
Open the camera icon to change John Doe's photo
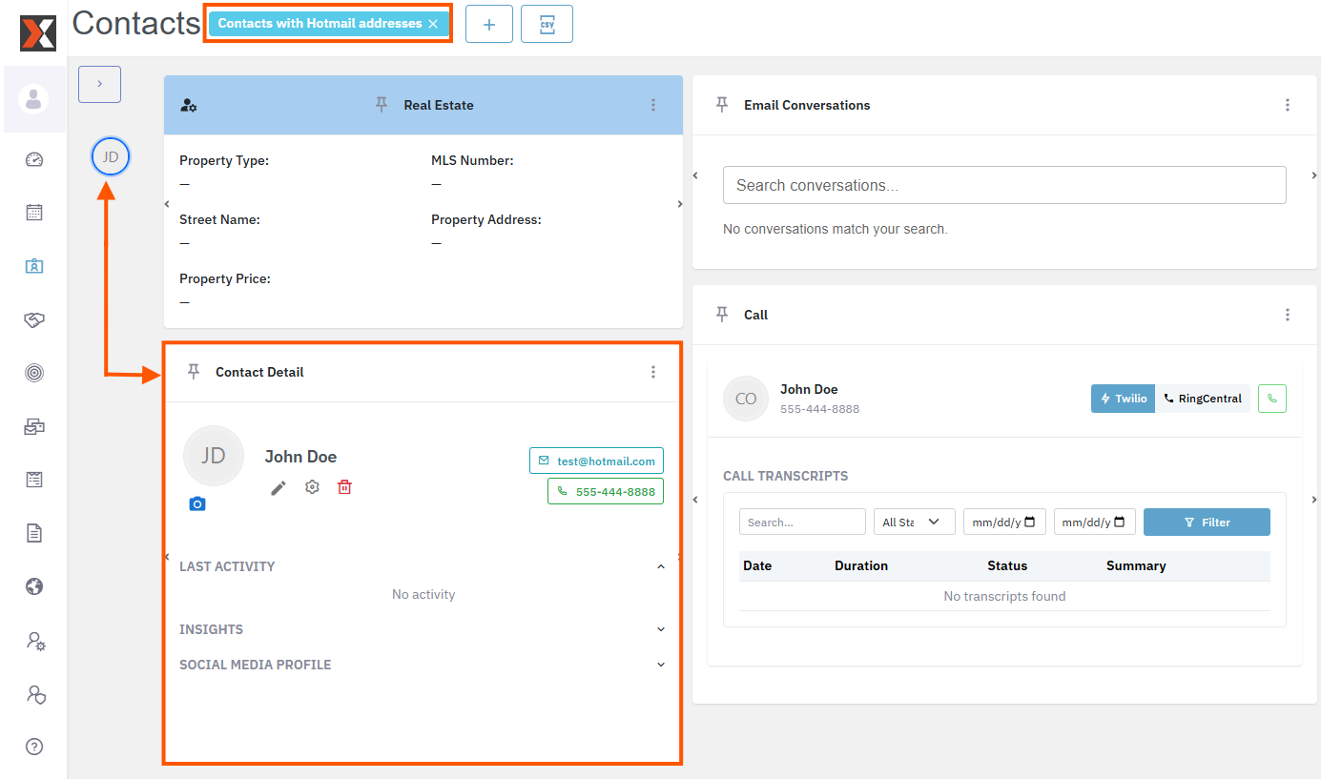tap(197, 503)
